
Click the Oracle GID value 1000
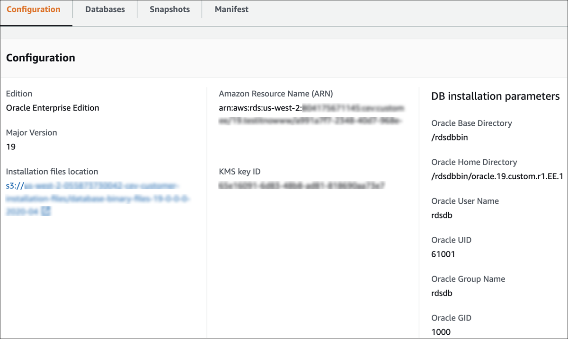click(x=441, y=332)
